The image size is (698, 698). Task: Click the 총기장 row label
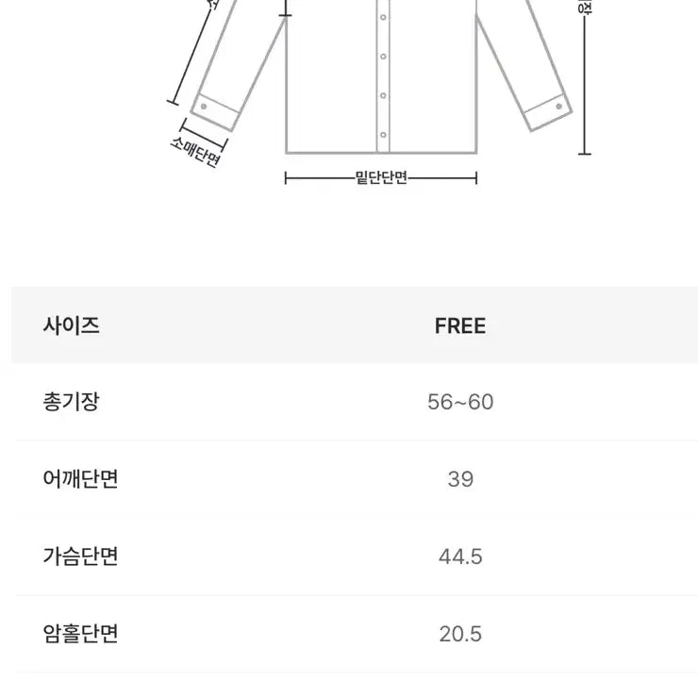point(72,403)
